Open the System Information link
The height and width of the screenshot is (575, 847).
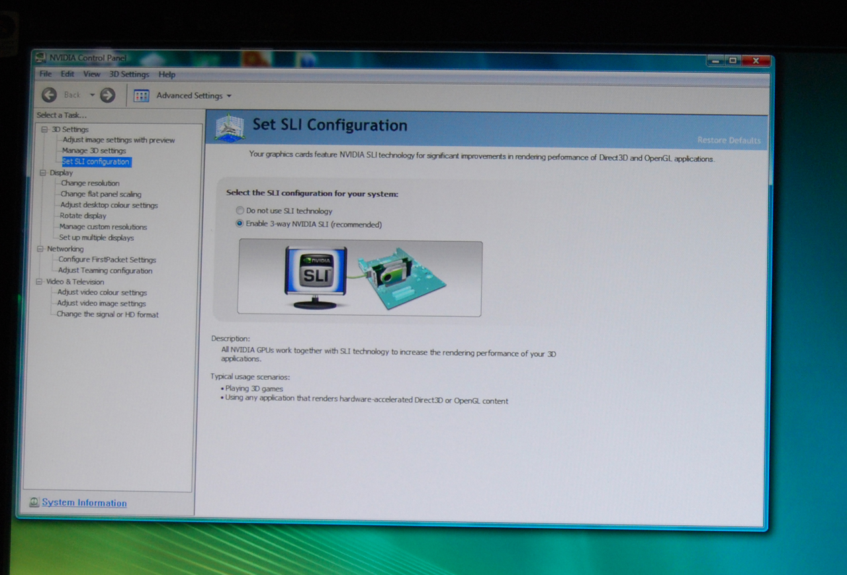pos(84,503)
